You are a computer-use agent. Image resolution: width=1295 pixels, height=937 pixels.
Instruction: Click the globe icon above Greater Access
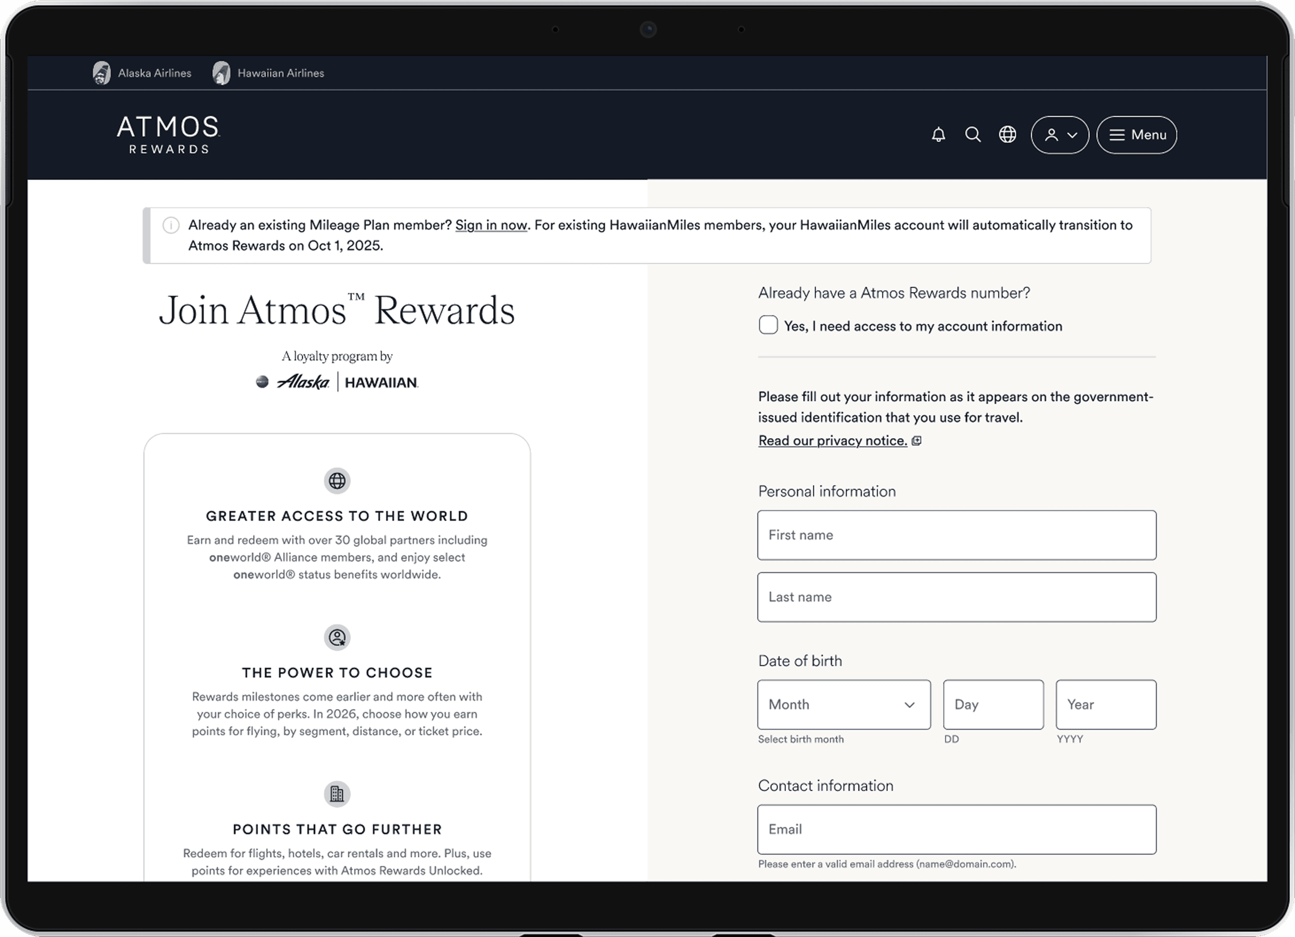(x=337, y=481)
